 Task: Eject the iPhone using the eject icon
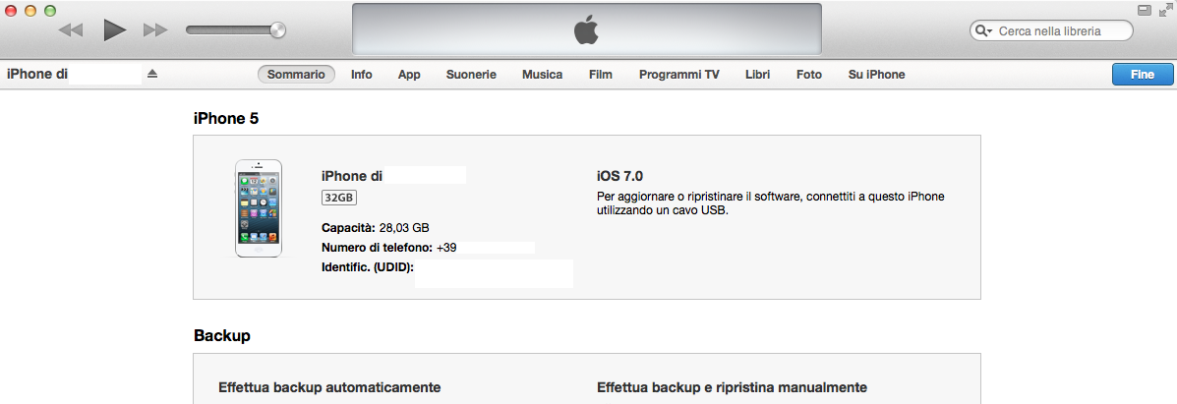152,75
